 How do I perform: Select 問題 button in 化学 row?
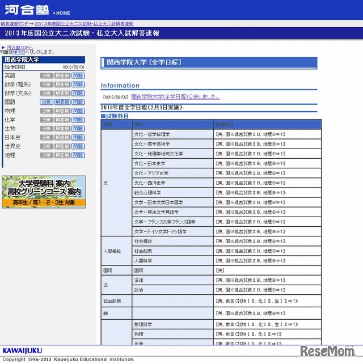coord(78,120)
